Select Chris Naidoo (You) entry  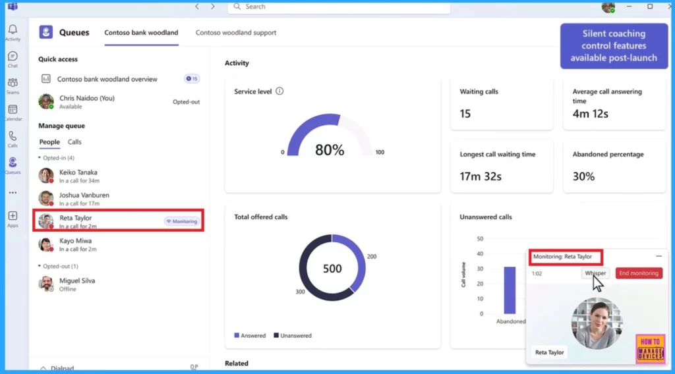(119, 102)
